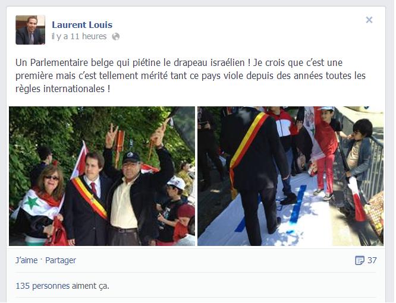Click the woman with flag in left photo
Image resolution: width=396 pixels, height=303 pixels.
[42, 206]
